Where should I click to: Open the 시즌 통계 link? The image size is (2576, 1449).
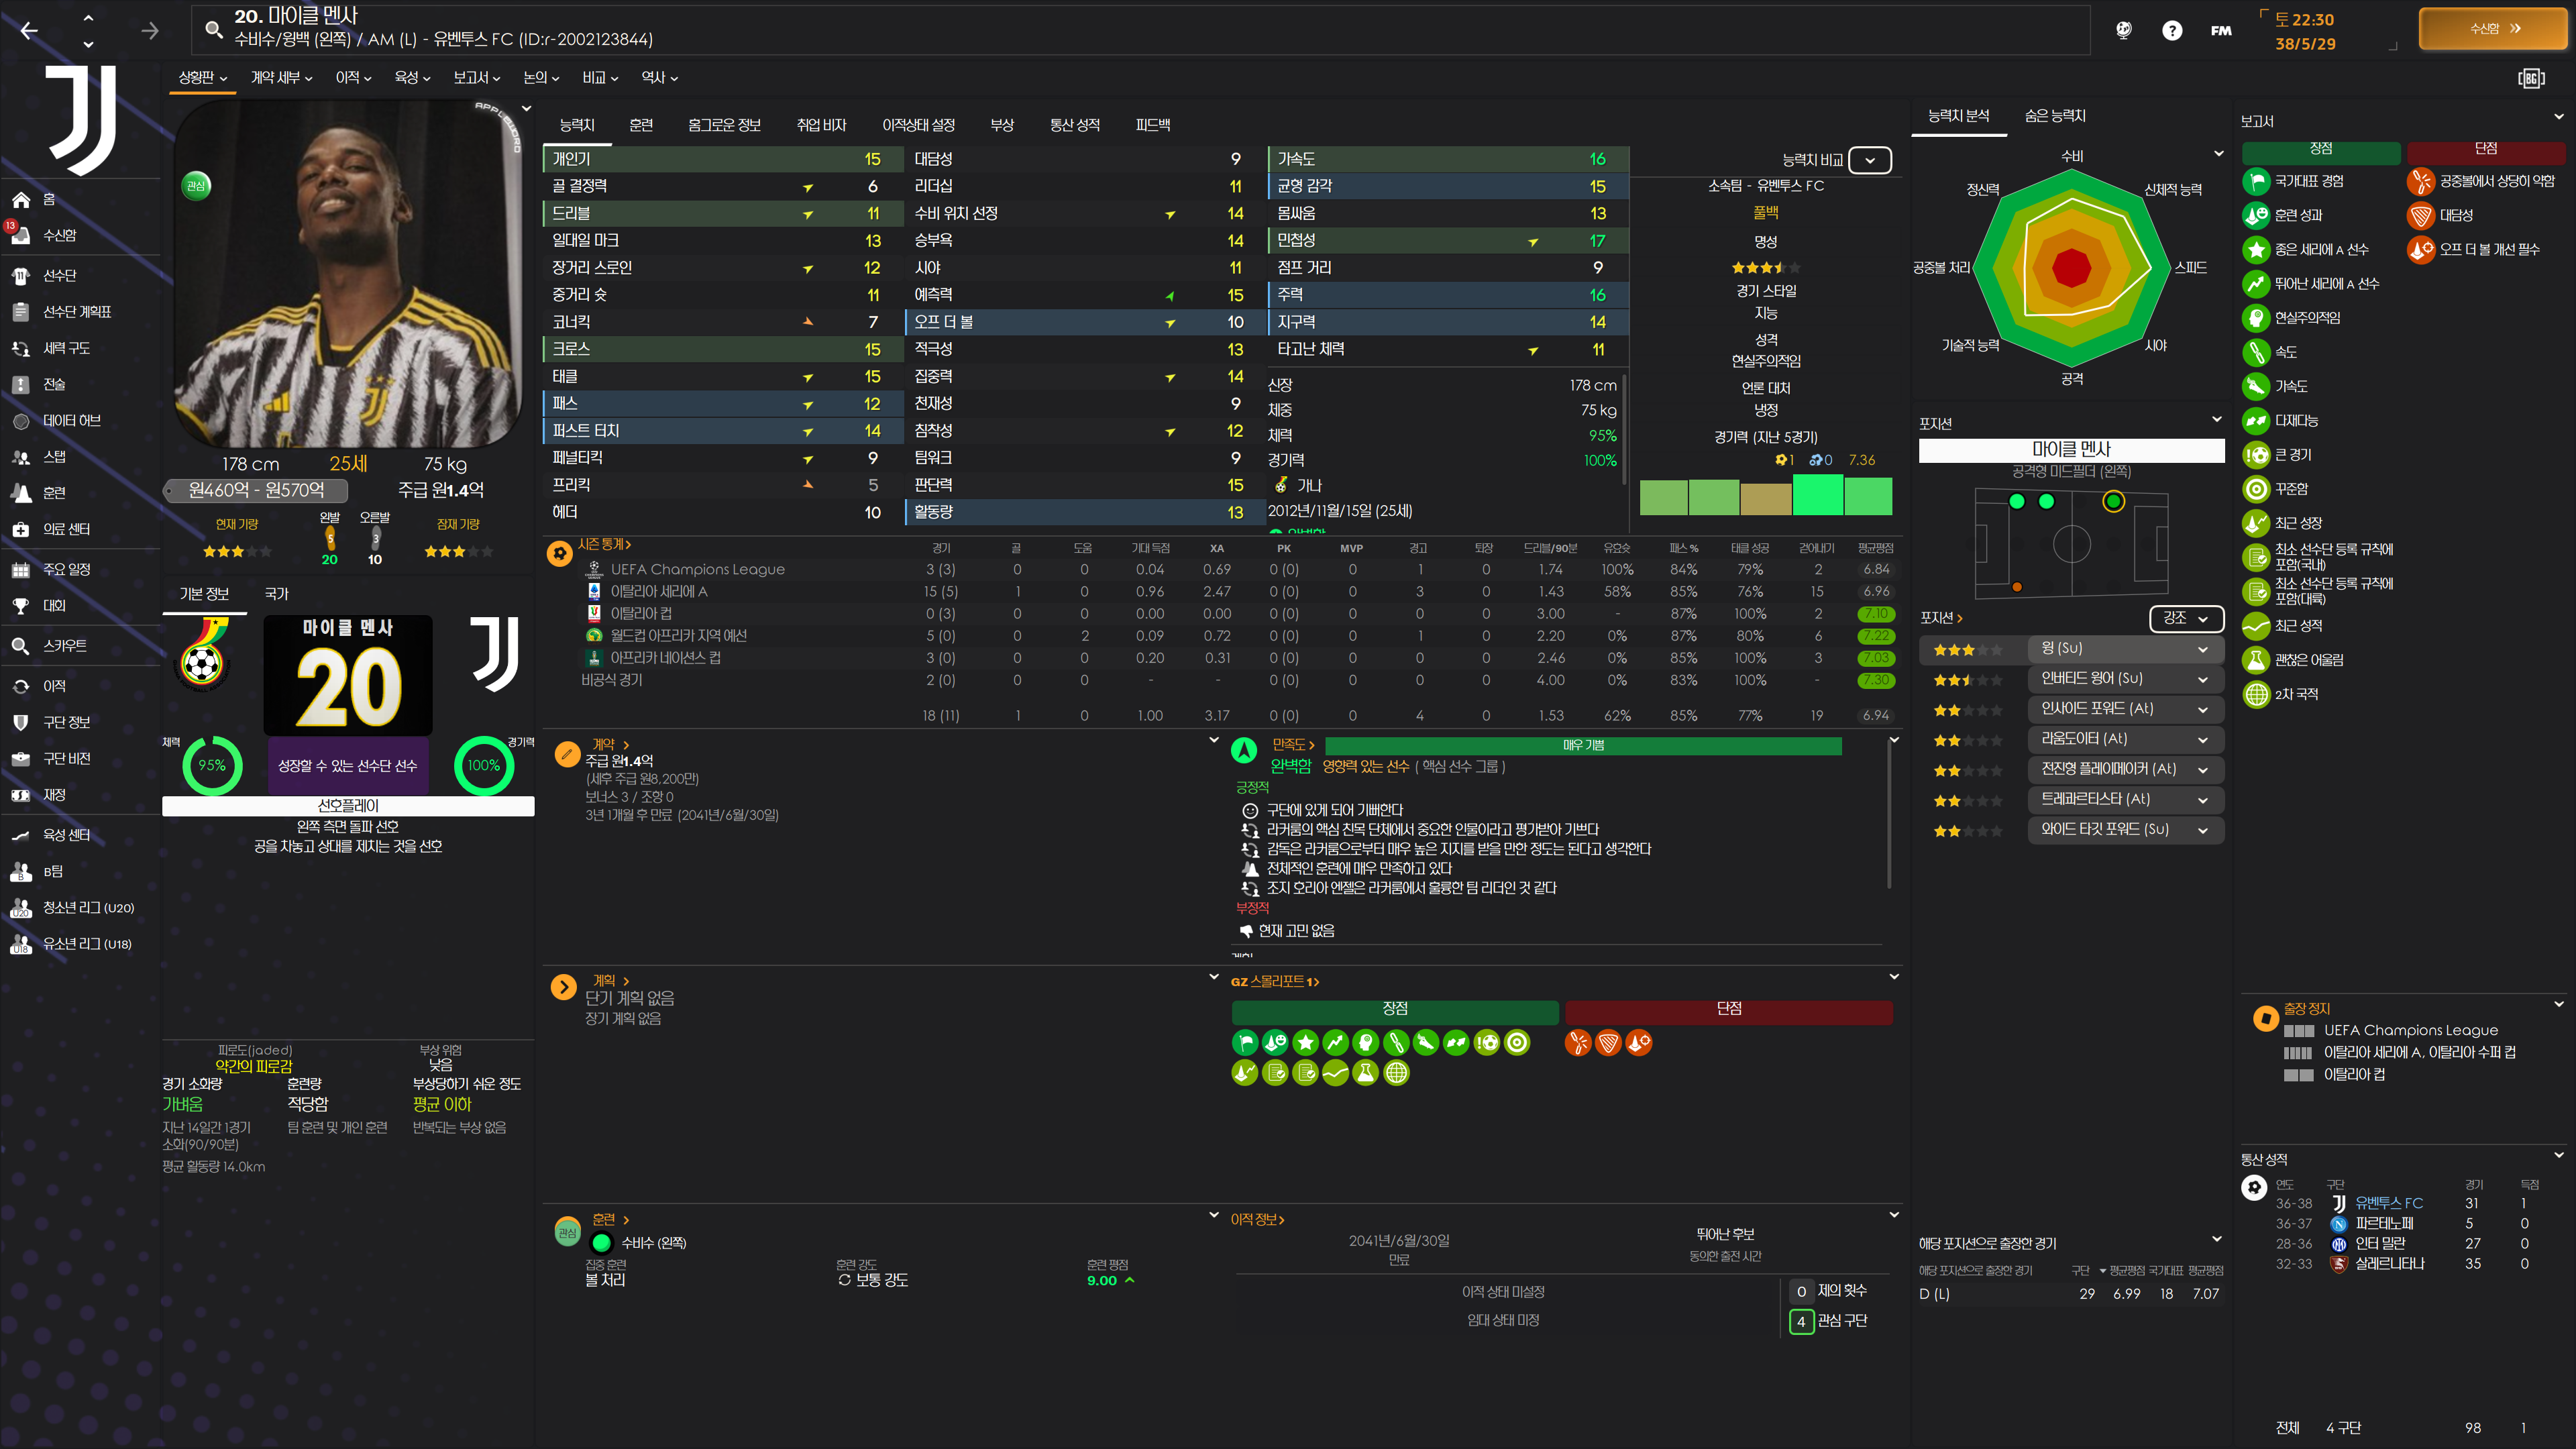(x=604, y=544)
